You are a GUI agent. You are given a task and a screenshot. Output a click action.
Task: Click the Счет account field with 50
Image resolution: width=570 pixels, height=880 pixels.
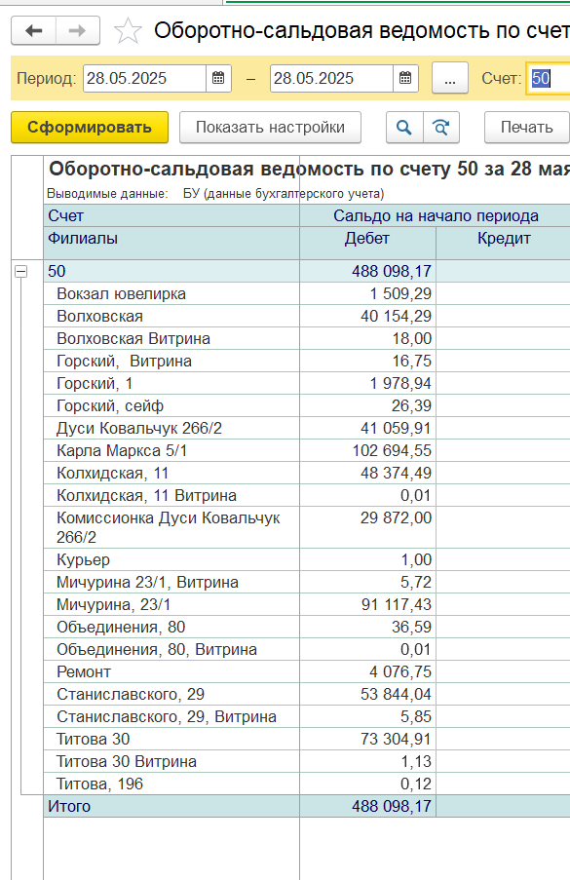tap(549, 78)
